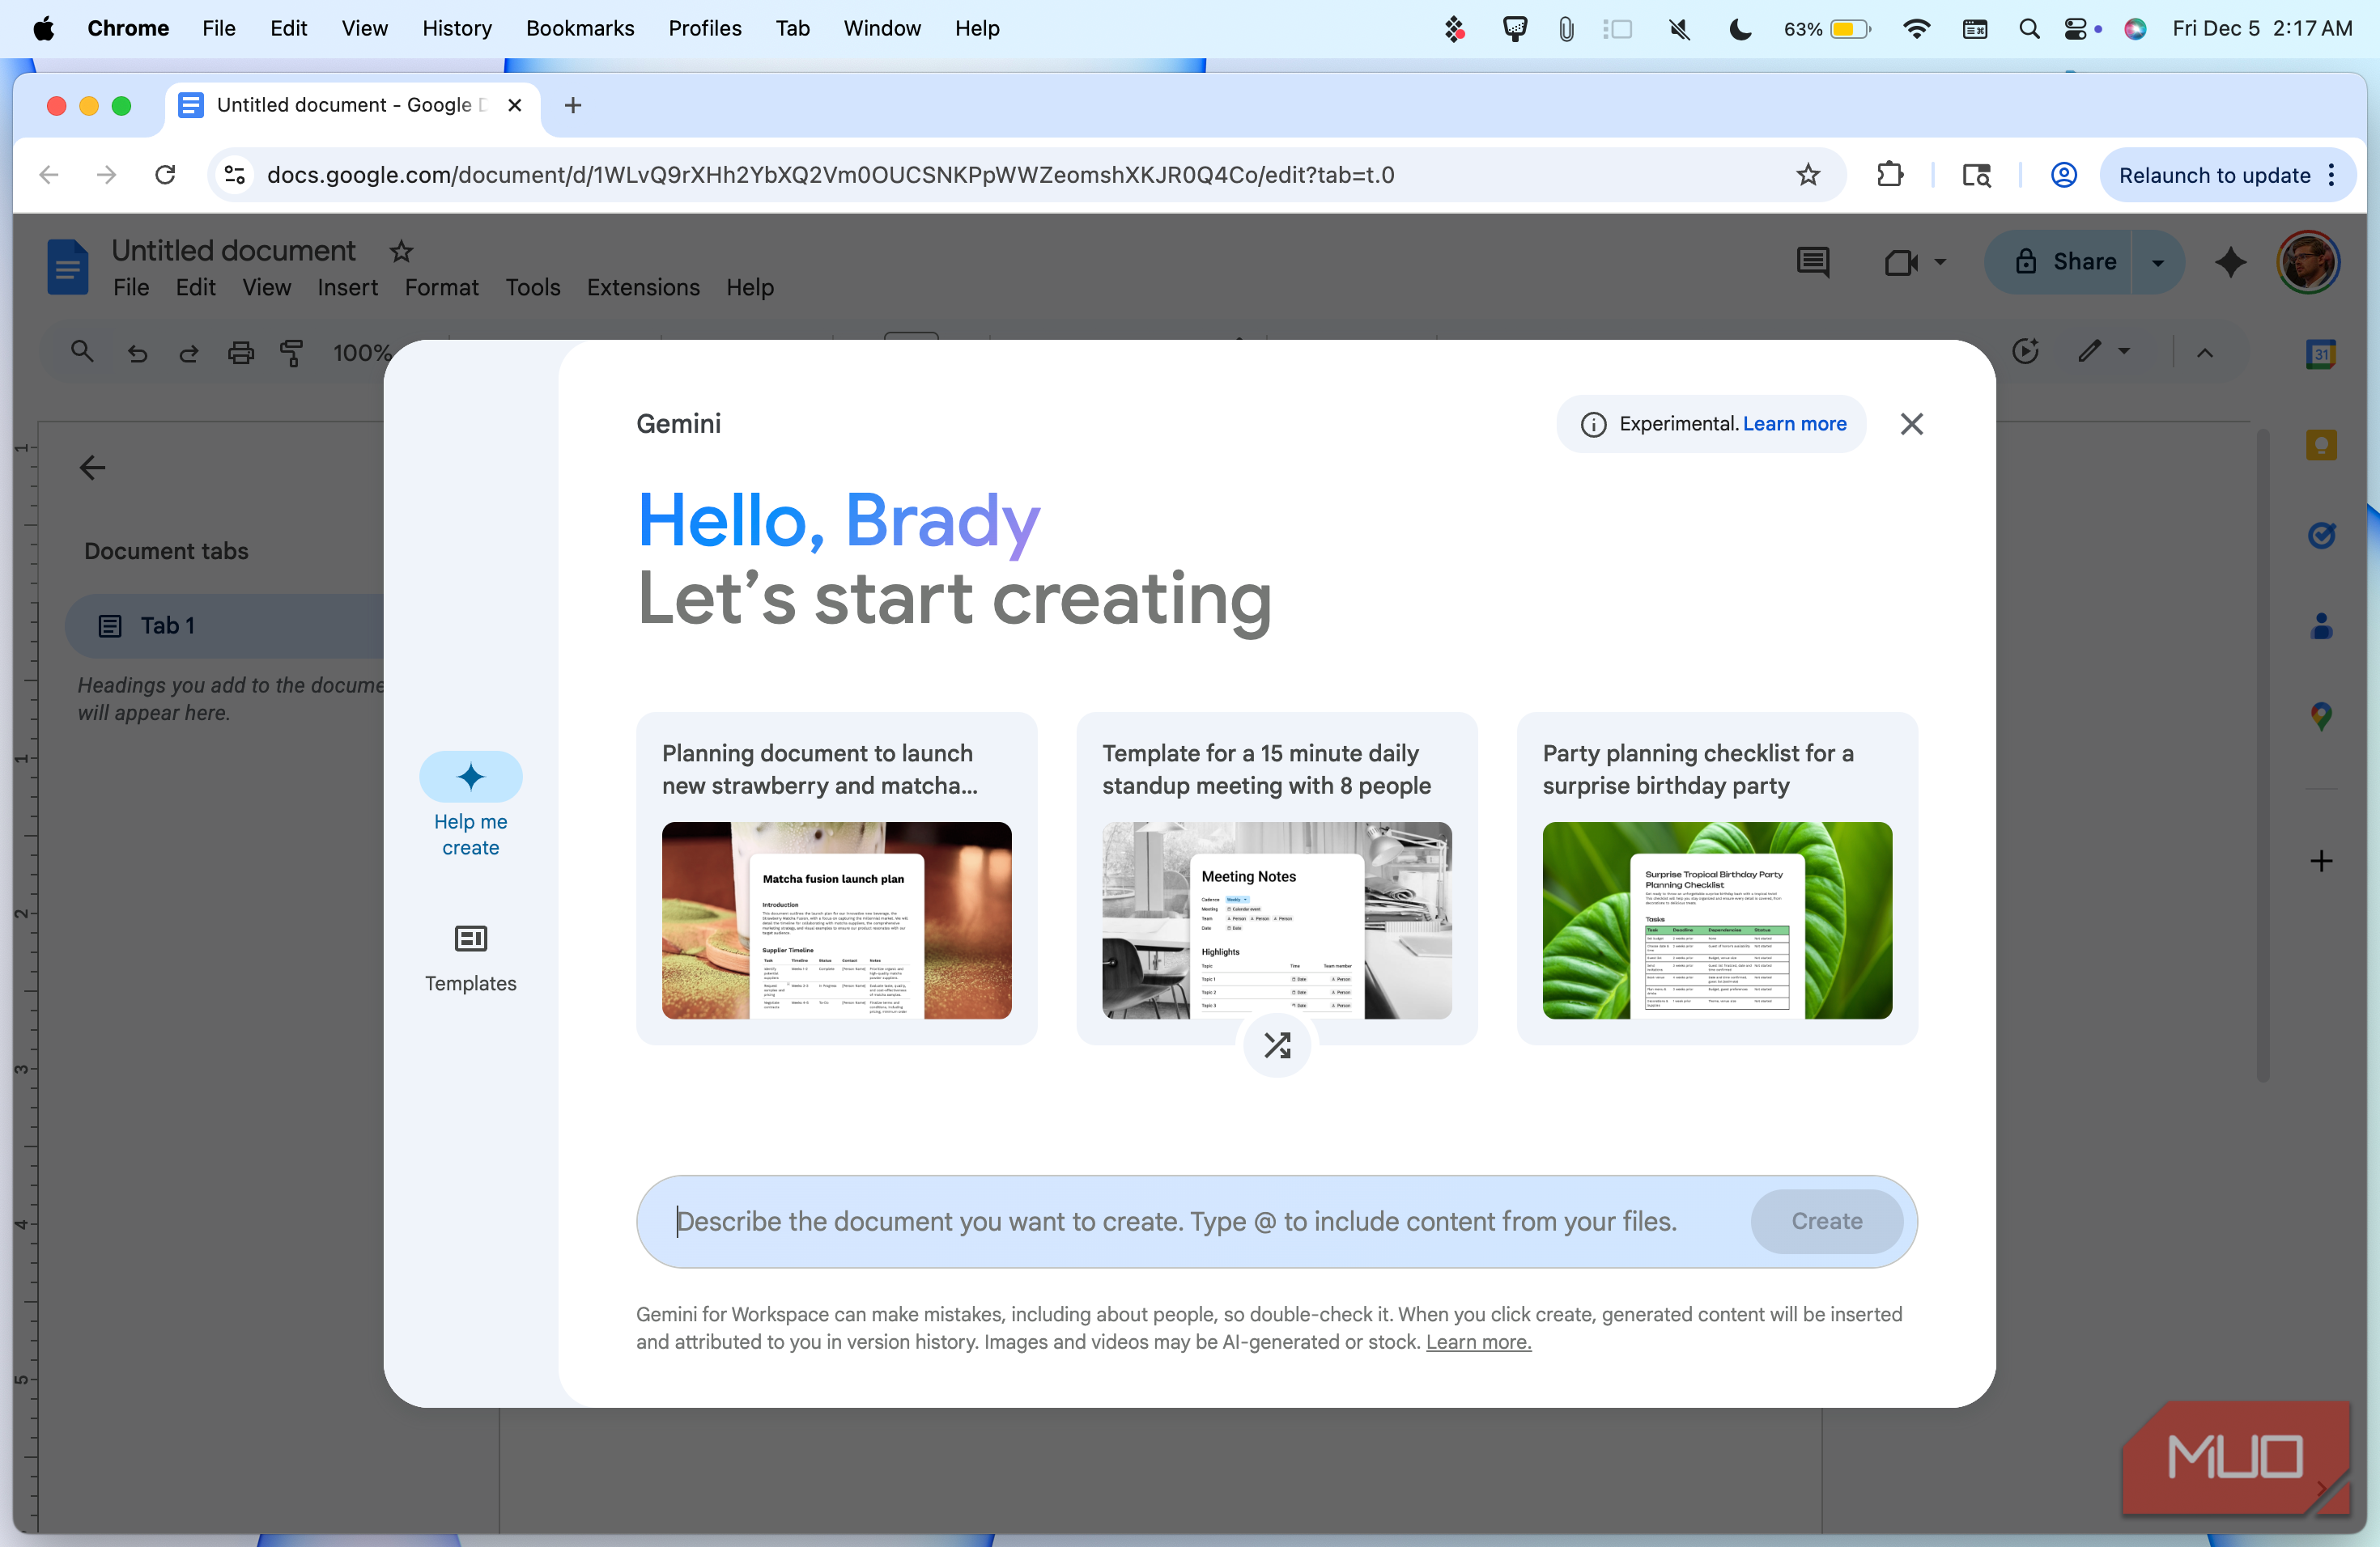Click the redo icon in toolbar
2380x1547 pixels.
(x=188, y=353)
